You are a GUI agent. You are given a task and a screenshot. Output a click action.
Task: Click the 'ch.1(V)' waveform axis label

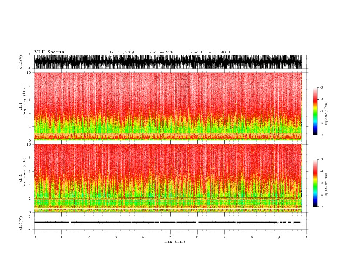(21, 62)
